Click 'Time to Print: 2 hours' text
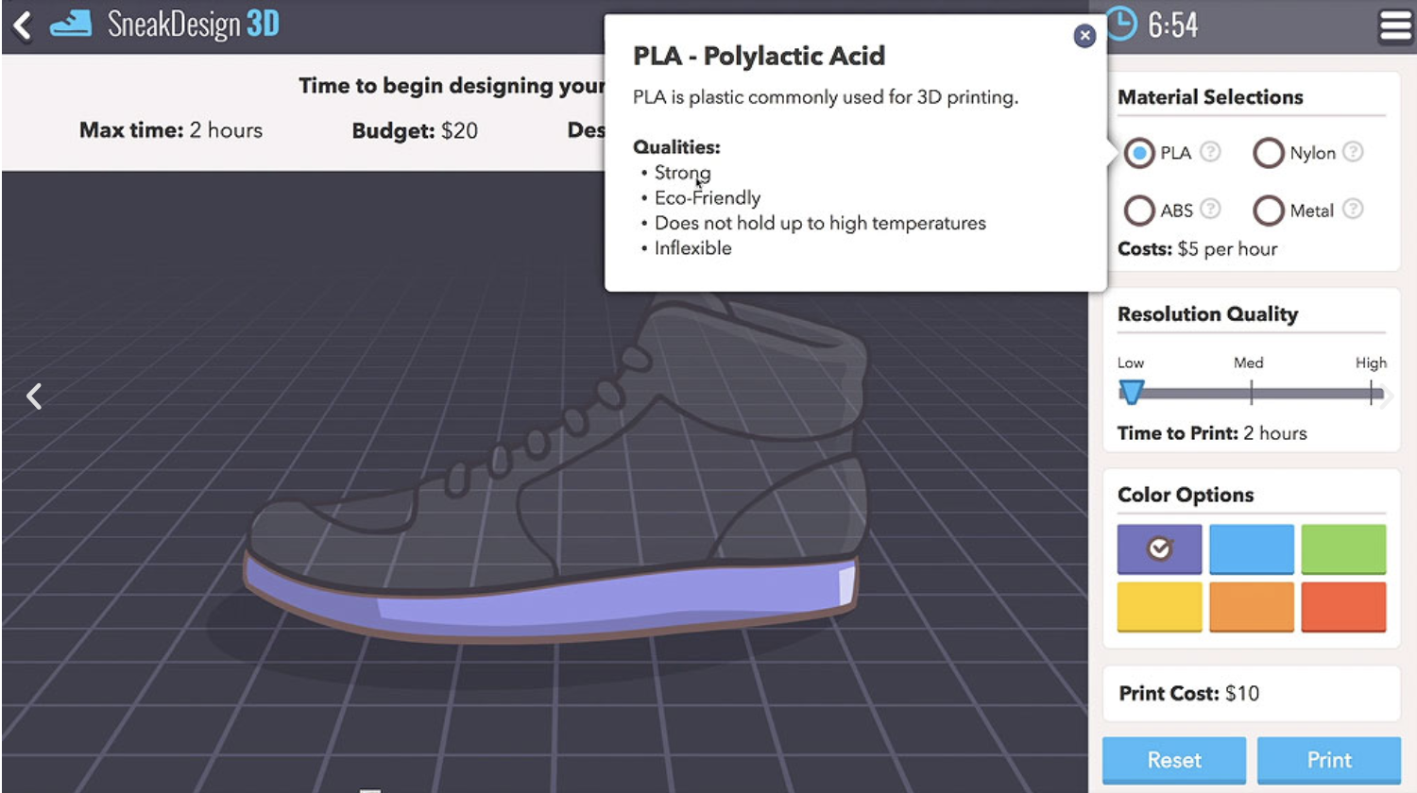 1212,433
